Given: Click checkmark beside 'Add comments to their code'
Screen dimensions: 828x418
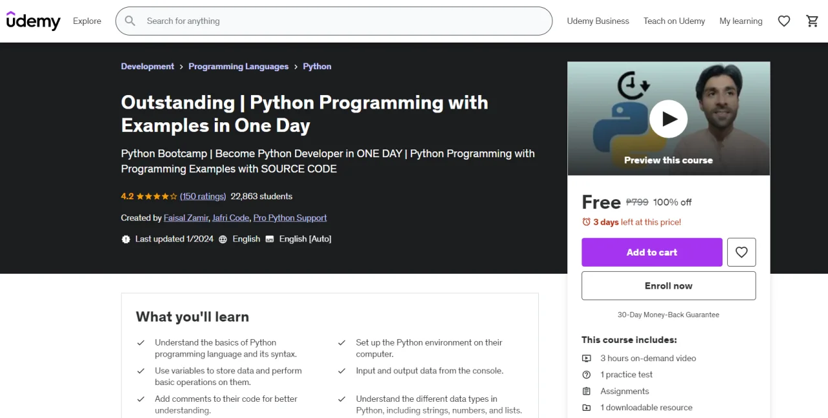Looking at the screenshot, I should pos(141,399).
